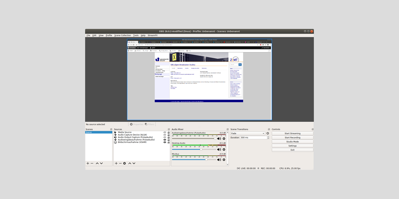Image resolution: width=399 pixels, height=199 pixels.
Task: Select the Szene scene in Scenes list
Action: point(98,132)
